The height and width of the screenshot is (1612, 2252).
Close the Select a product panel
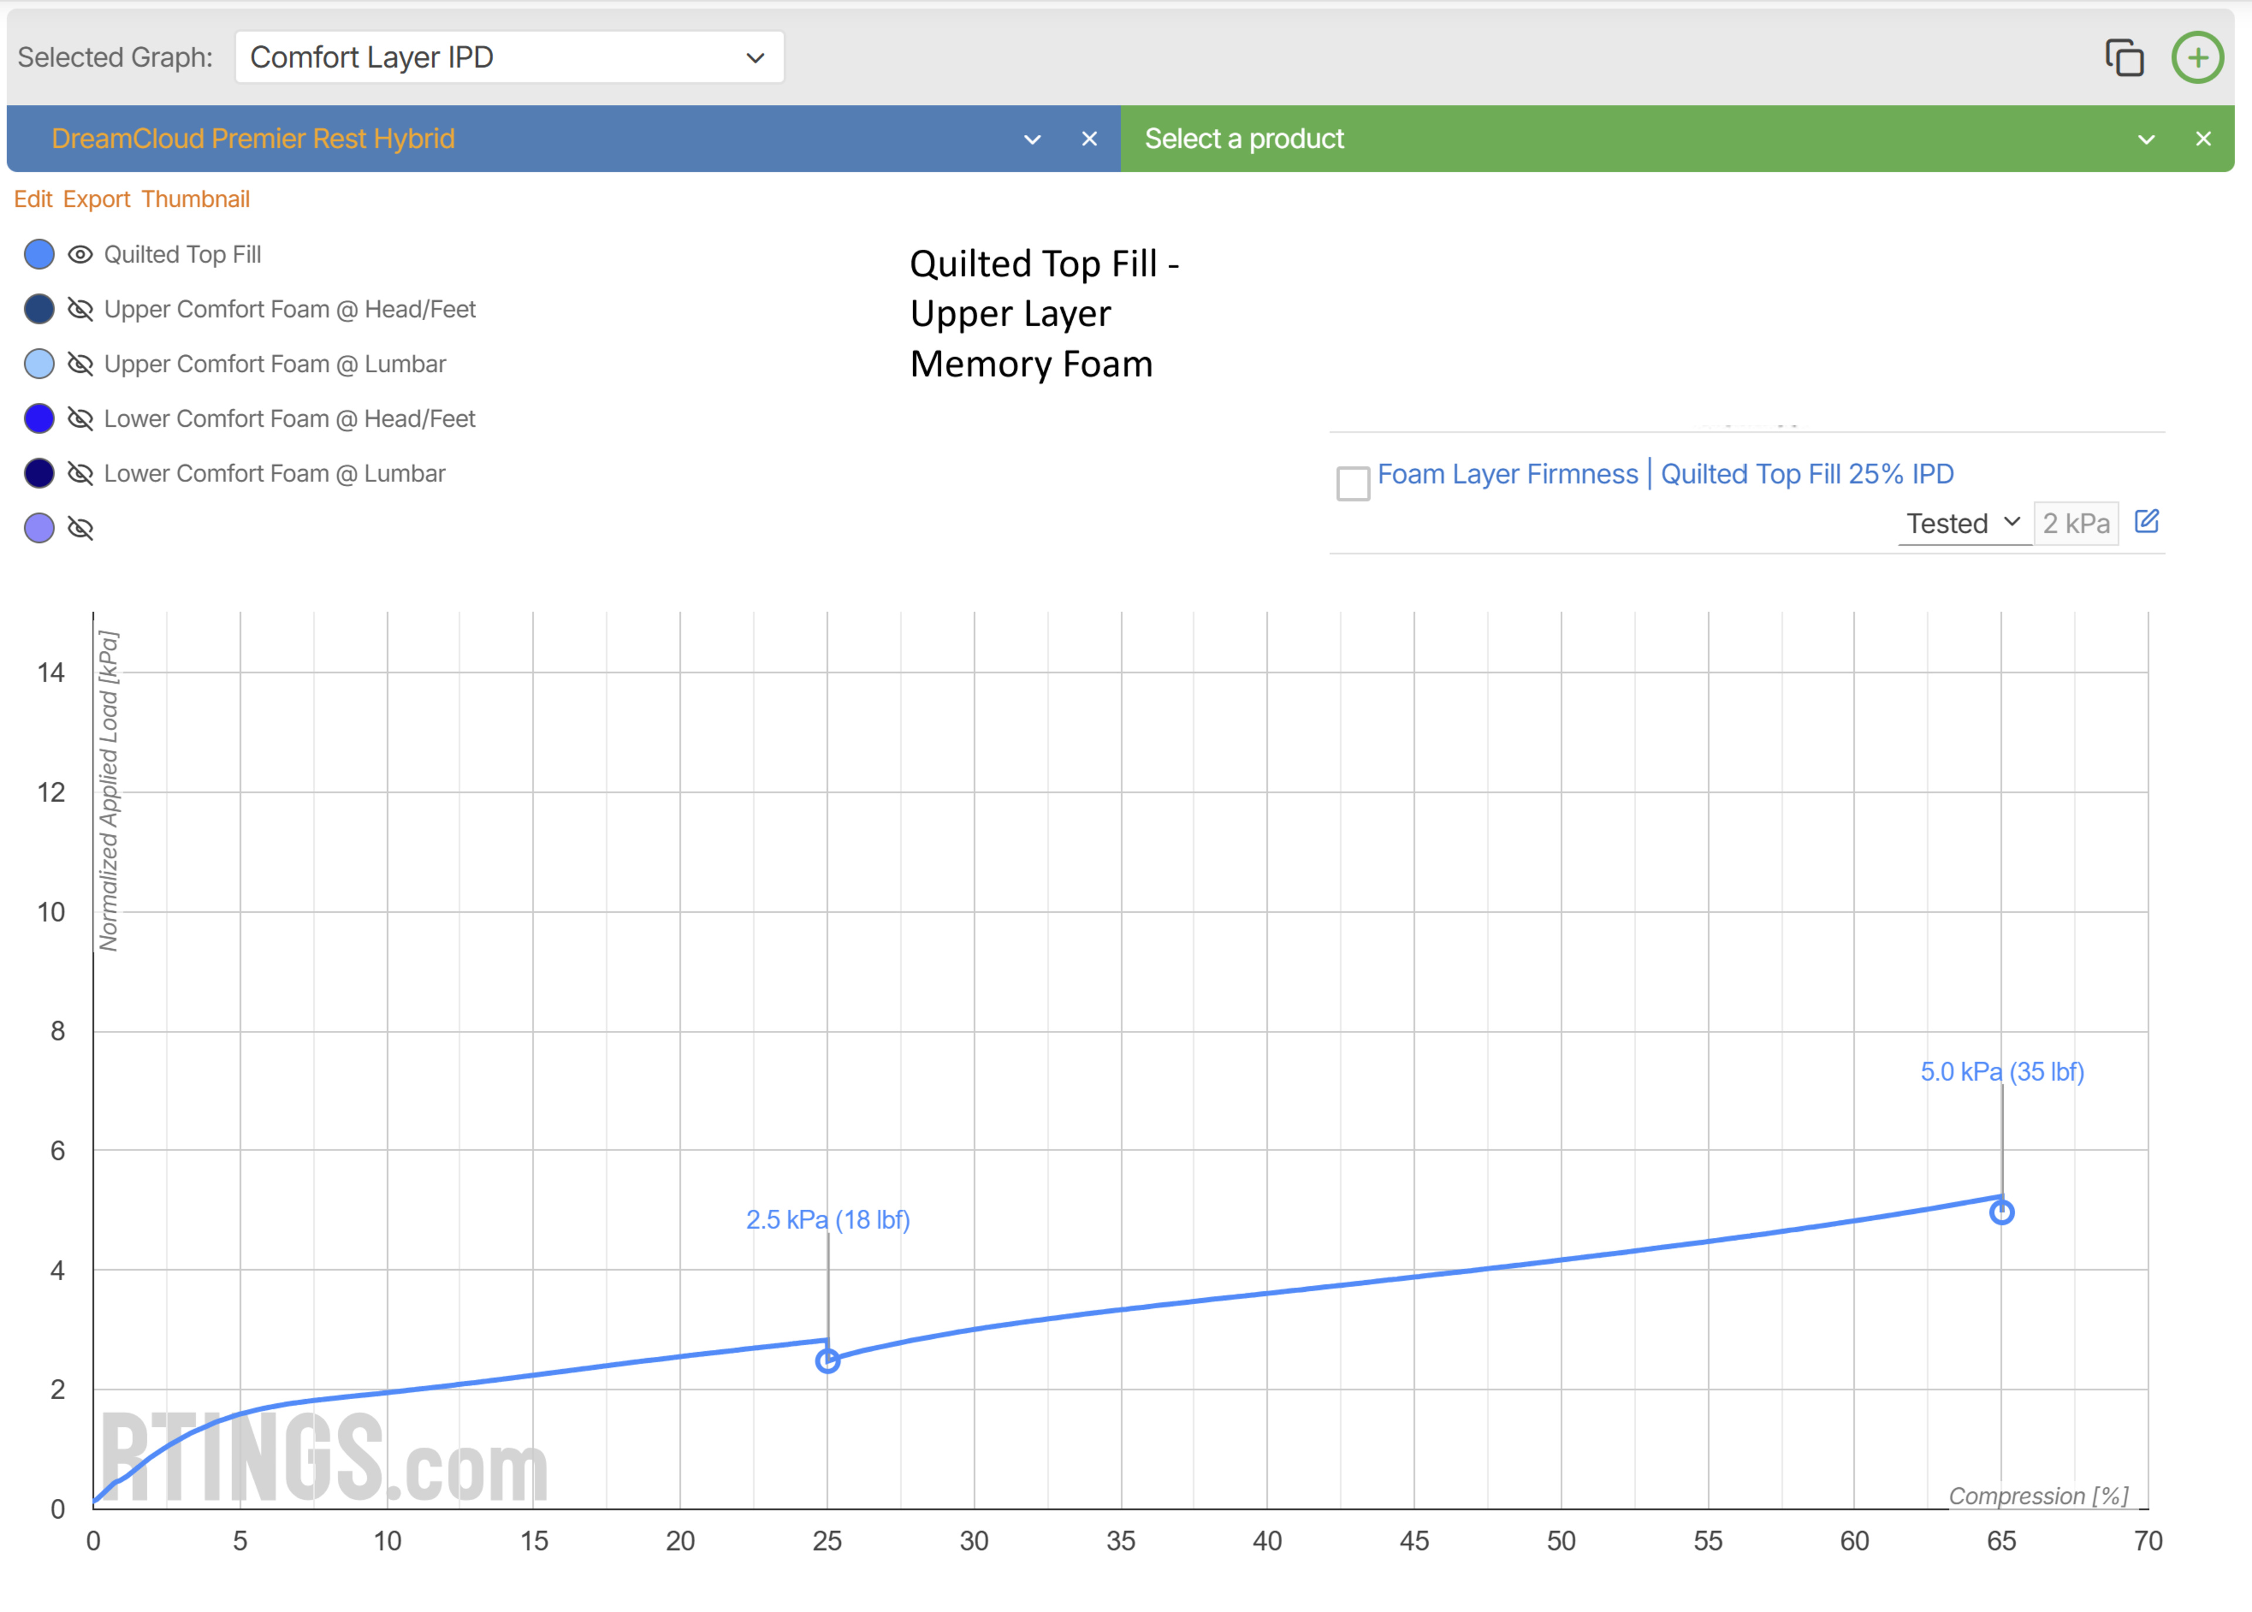point(2202,139)
